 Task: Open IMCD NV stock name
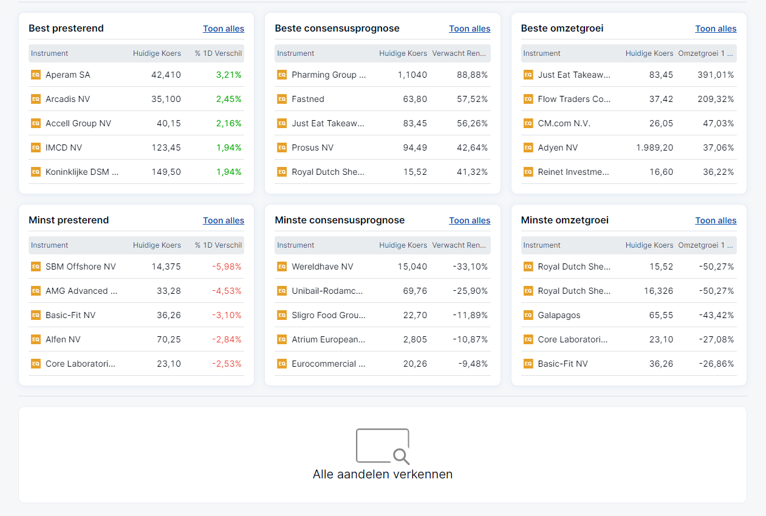coord(64,148)
